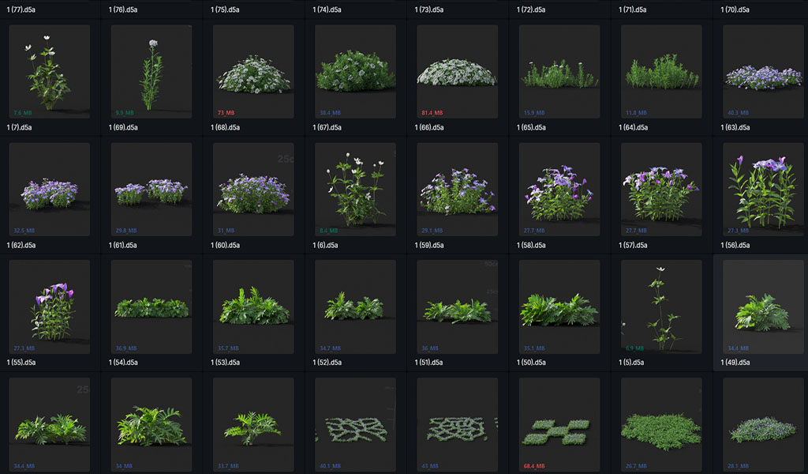The height and width of the screenshot is (474, 808).
Task: Select the highlighted 1 (49).d5a fern thumbnail
Action: tap(763, 307)
